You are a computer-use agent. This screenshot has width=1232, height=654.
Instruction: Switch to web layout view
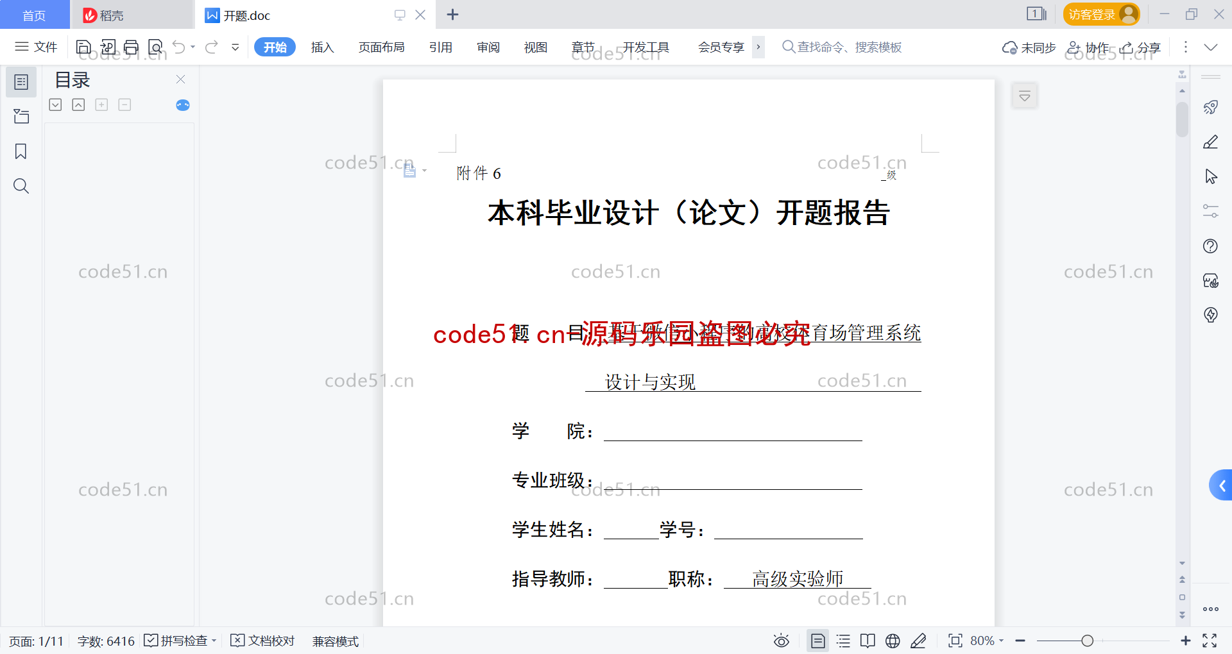[x=893, y=641]
